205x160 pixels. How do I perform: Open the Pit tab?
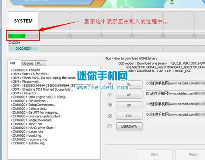41,63
